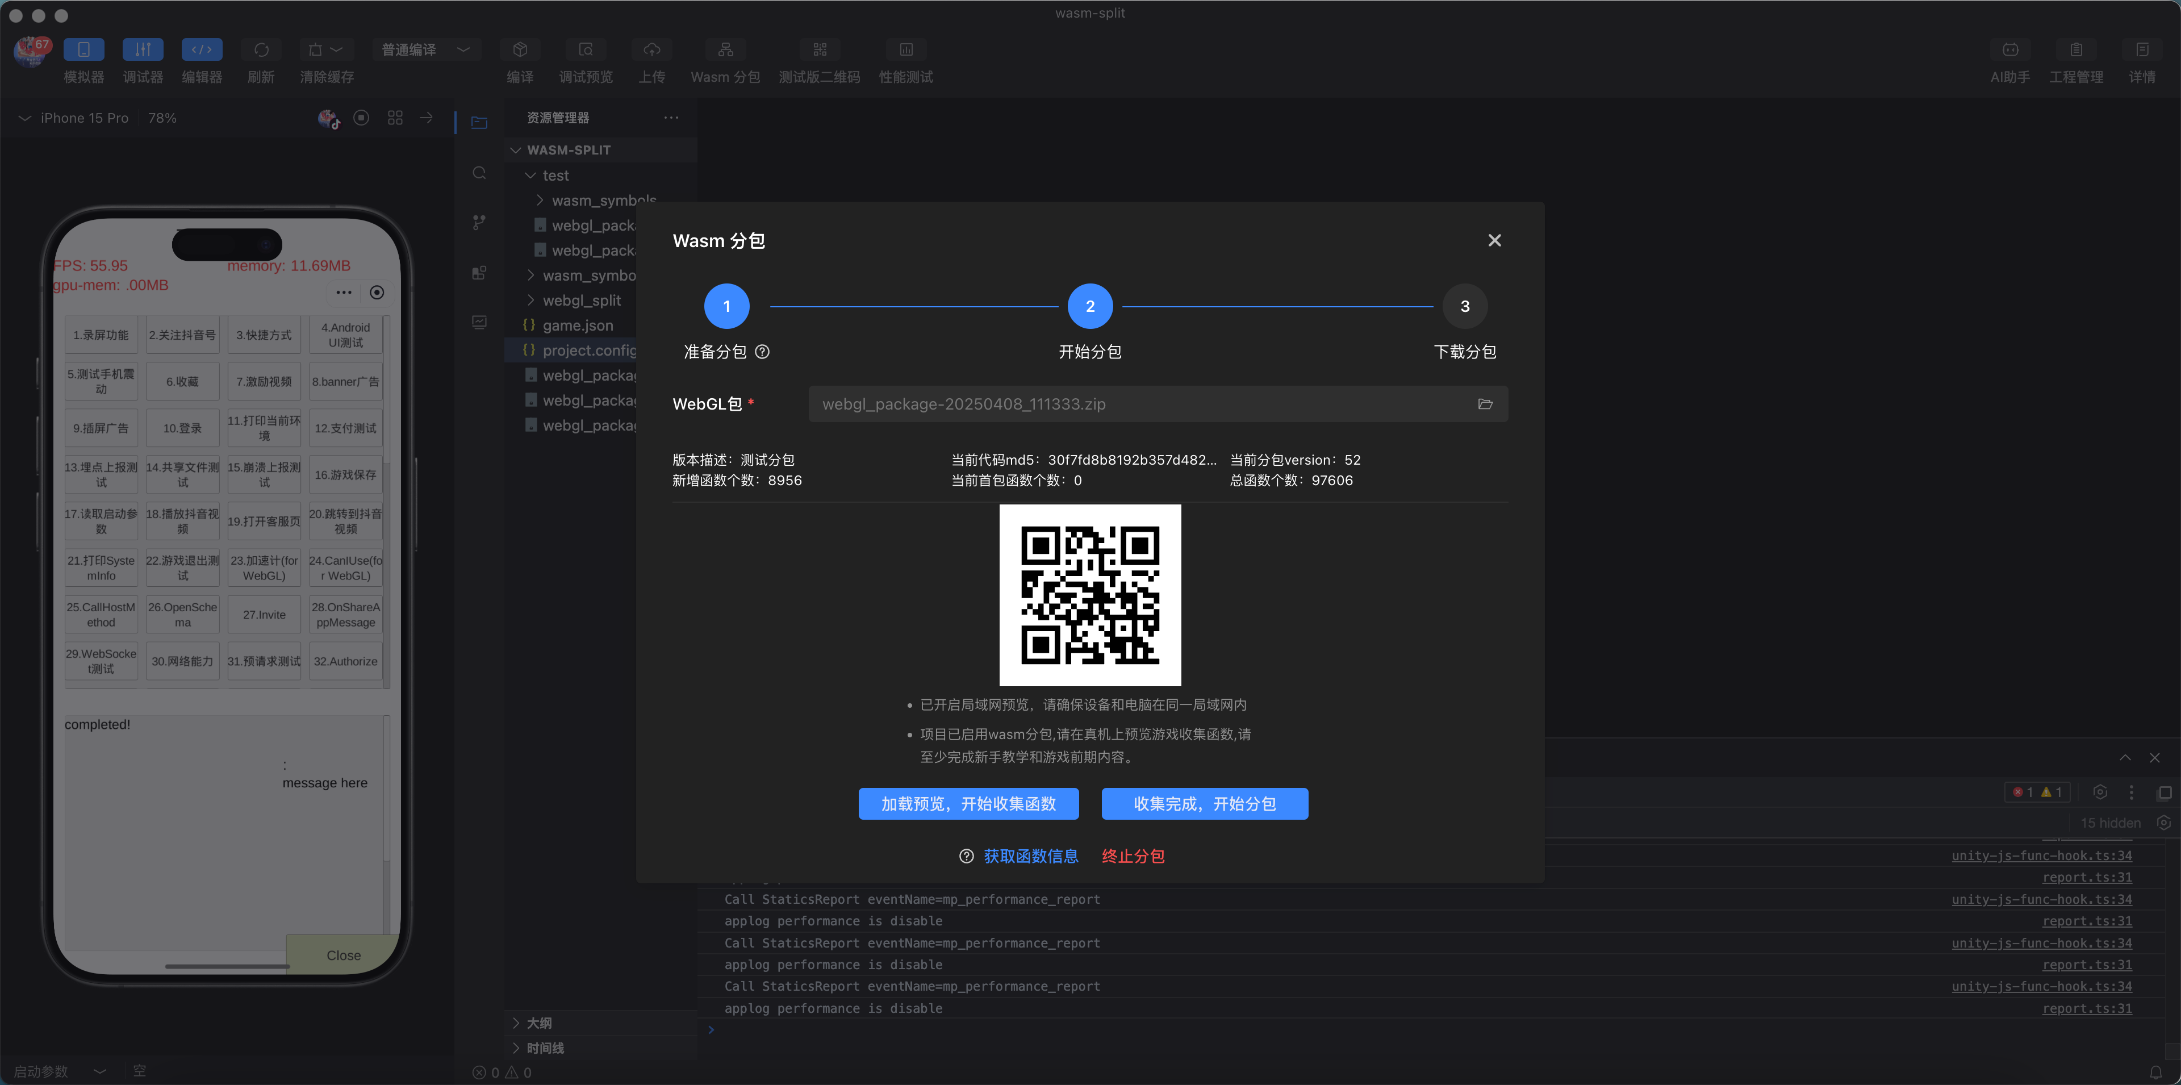
Task: Open the explorer files sidebar icon
Action: coord(479,123)
